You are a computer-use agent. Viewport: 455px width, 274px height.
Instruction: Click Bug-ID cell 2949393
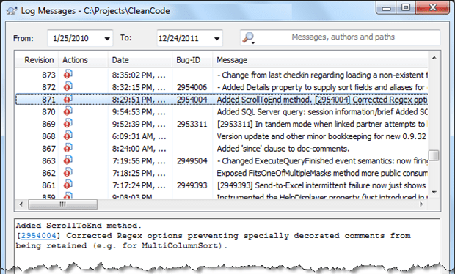(192, 185)
